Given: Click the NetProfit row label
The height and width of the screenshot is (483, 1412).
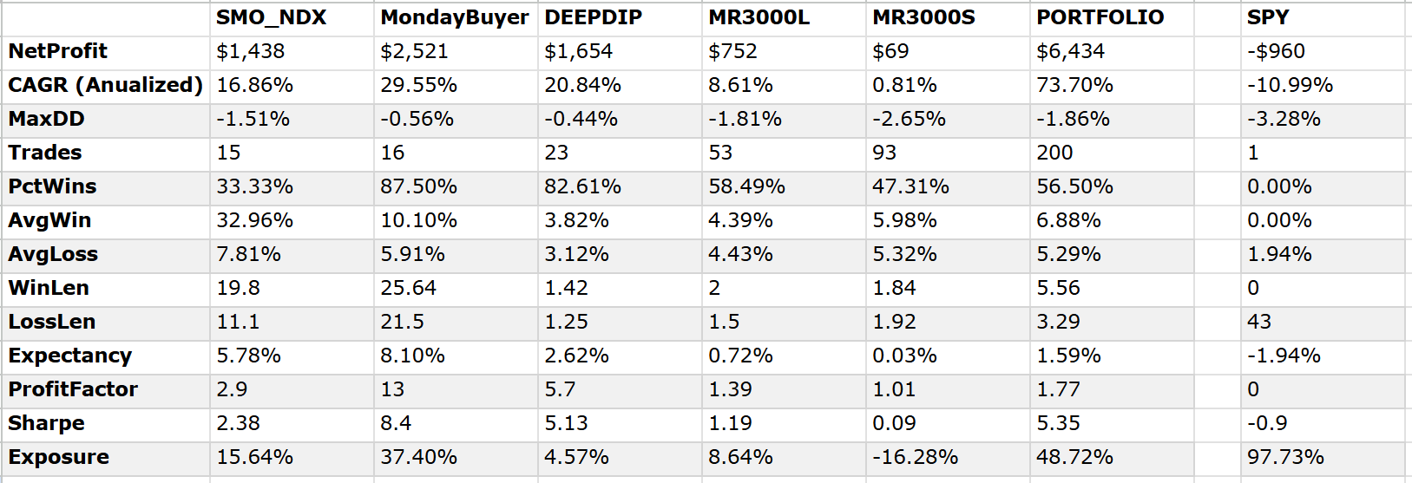Looking at the screenshot, I should coord(58,51).
